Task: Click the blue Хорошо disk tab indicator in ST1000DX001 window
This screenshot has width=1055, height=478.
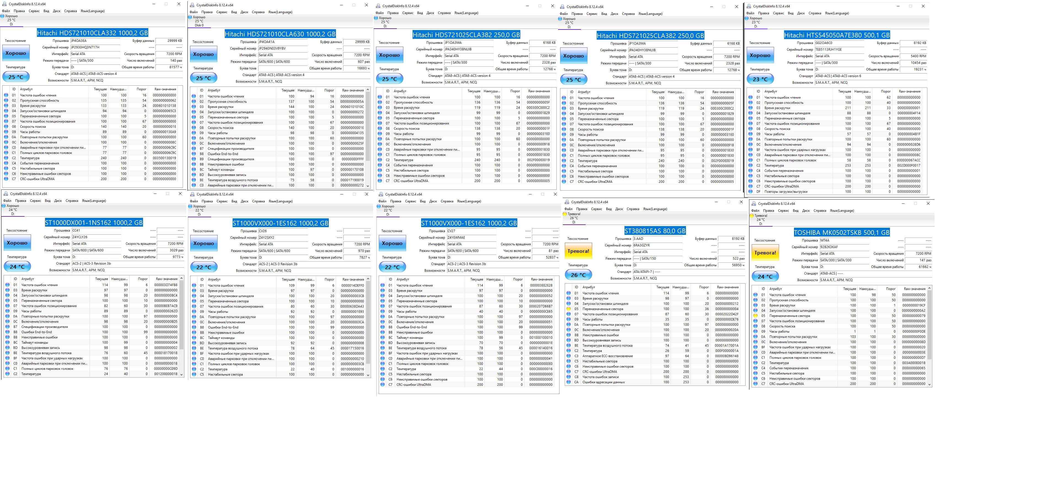Action: tap(4, 206)
